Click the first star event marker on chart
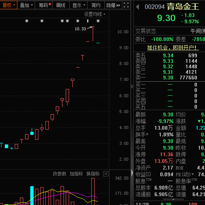 tap(27, 21)
